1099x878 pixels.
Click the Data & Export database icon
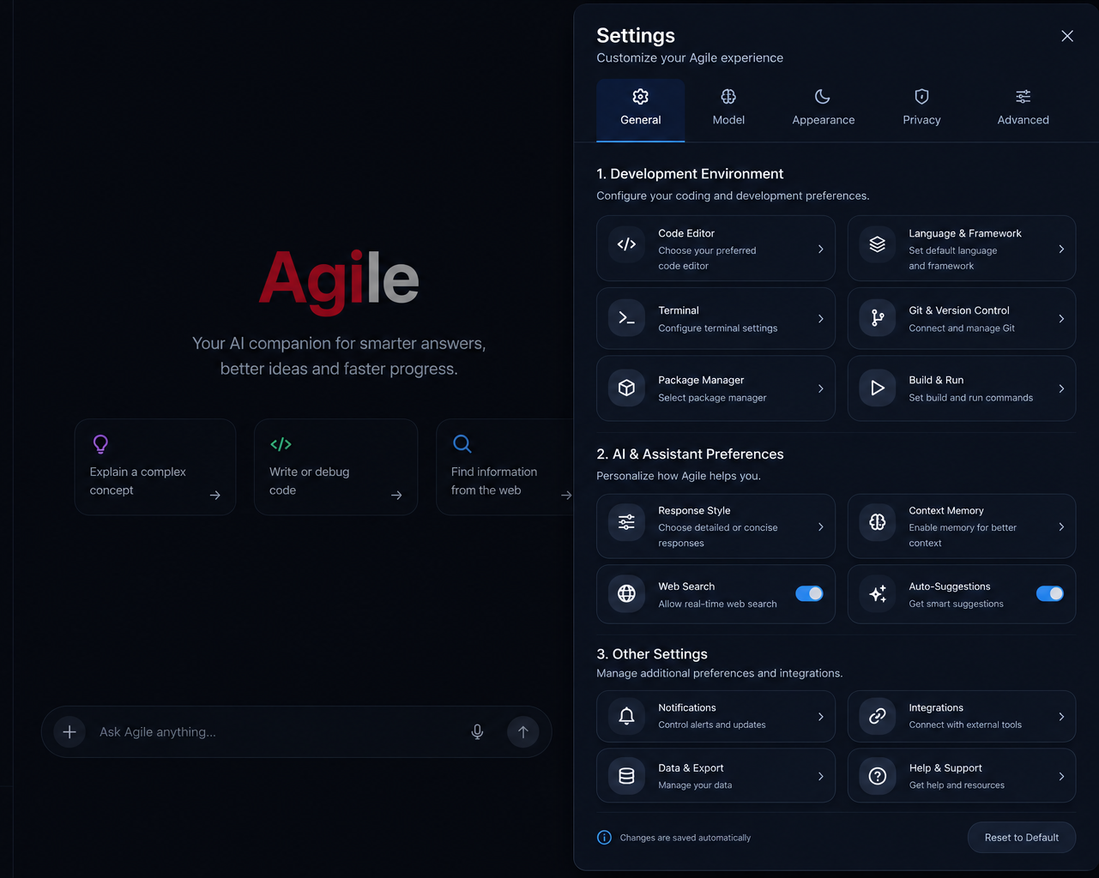(x=626, y=776)
